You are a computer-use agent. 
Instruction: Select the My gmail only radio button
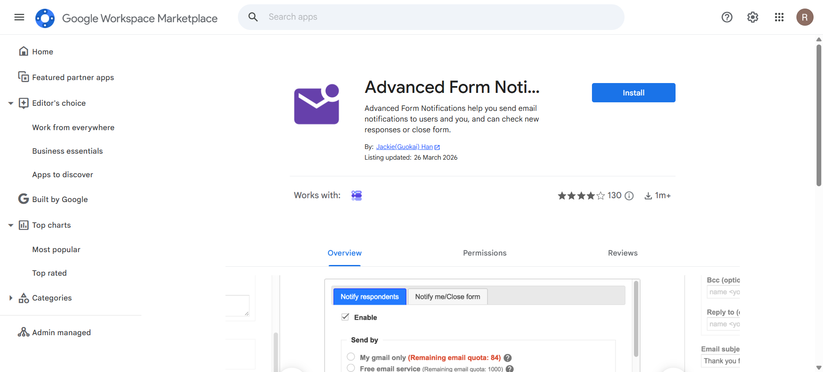(351, 357)
